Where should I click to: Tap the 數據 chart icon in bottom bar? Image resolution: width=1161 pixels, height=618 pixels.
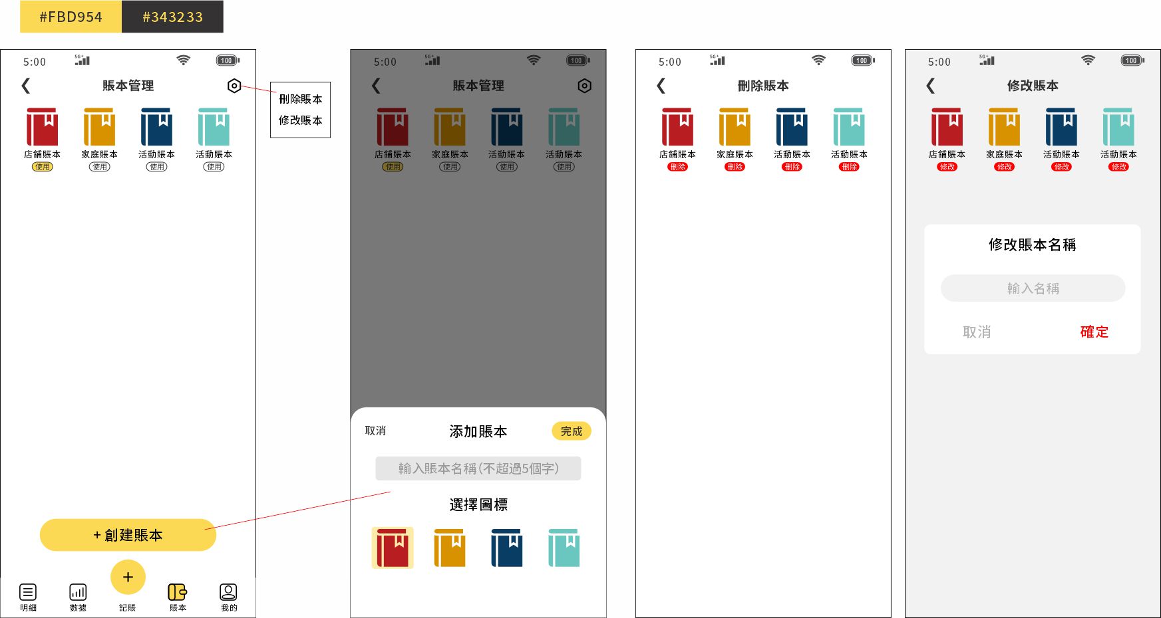coord(78,592)
